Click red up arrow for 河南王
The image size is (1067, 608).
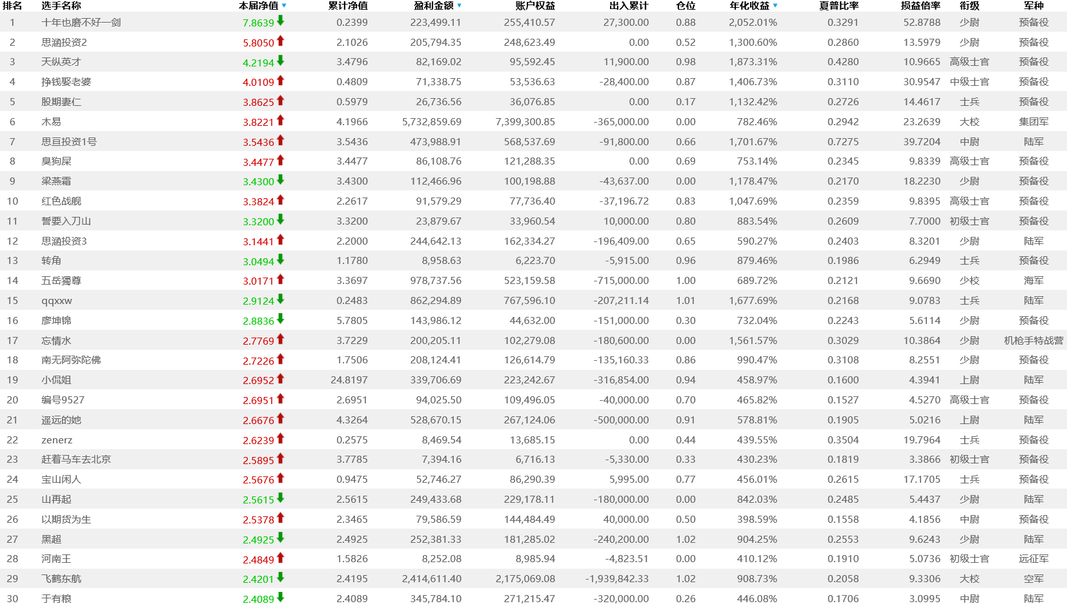coord(281,558)
